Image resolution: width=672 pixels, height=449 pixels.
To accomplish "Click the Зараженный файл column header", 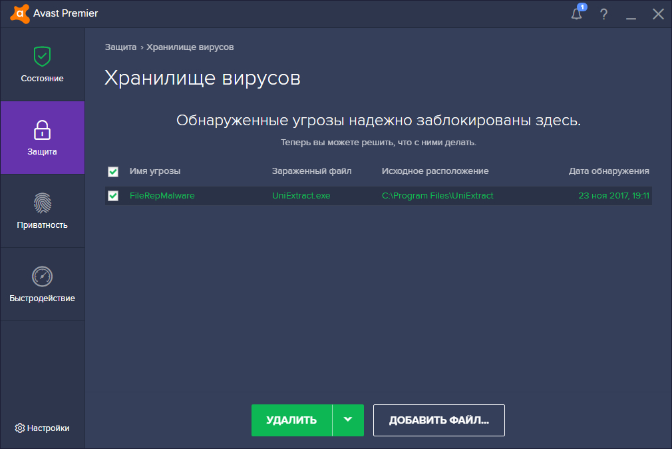I will point(311,171).
